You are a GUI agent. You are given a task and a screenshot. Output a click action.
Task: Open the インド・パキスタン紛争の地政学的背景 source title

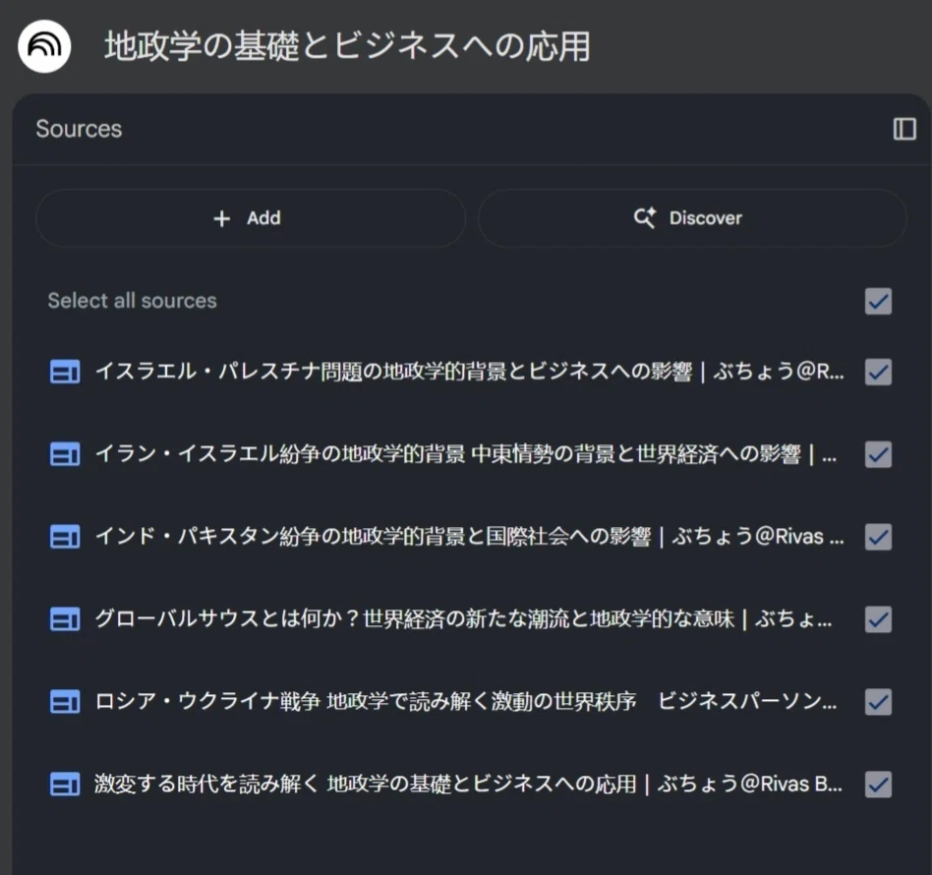pos(470,538)
